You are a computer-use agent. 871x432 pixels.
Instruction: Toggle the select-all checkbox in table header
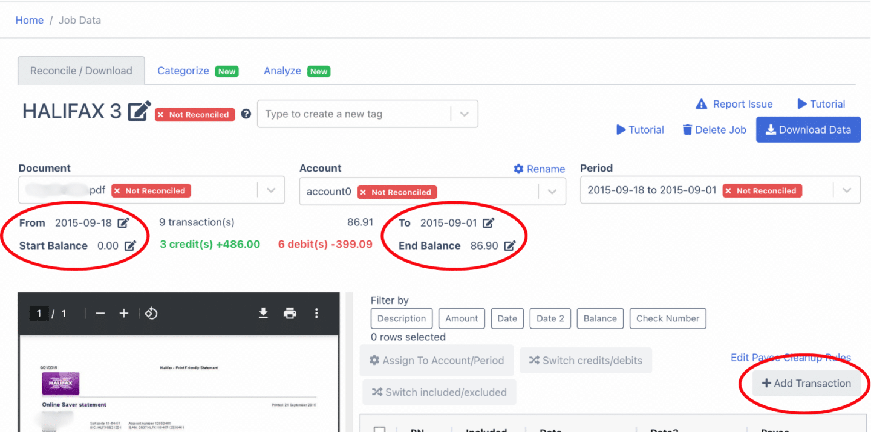pyautogui.click(x=379, y=430)
